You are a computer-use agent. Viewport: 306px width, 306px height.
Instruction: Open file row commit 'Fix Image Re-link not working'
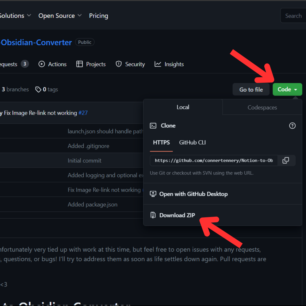tap(104, 190)
